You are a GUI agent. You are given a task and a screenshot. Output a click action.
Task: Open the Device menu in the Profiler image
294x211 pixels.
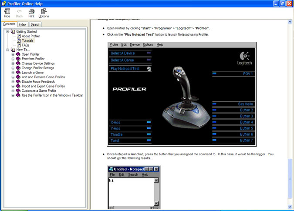tap(135, 44)
